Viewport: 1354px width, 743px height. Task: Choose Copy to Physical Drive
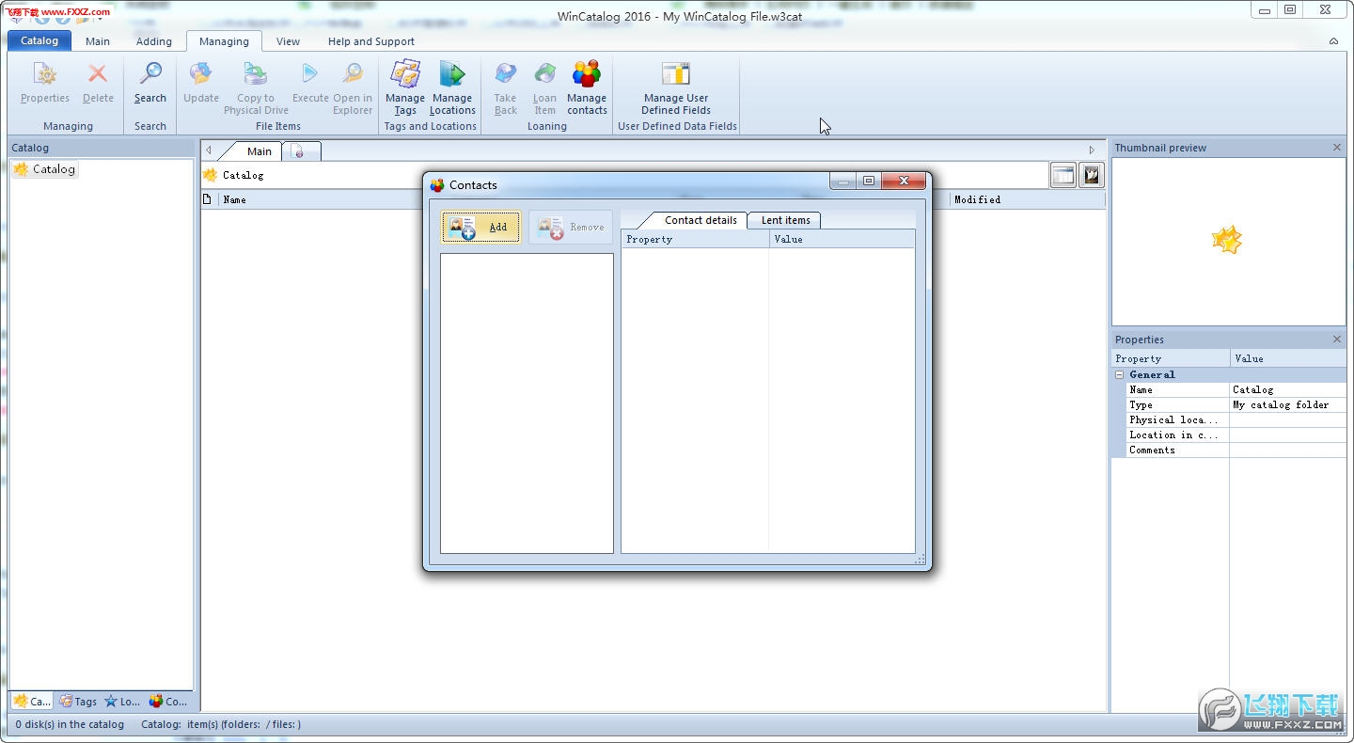click(256, 88)
